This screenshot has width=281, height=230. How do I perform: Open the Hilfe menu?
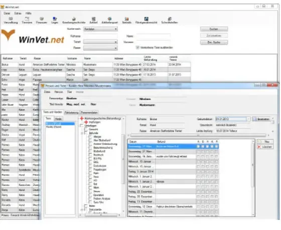28,13
